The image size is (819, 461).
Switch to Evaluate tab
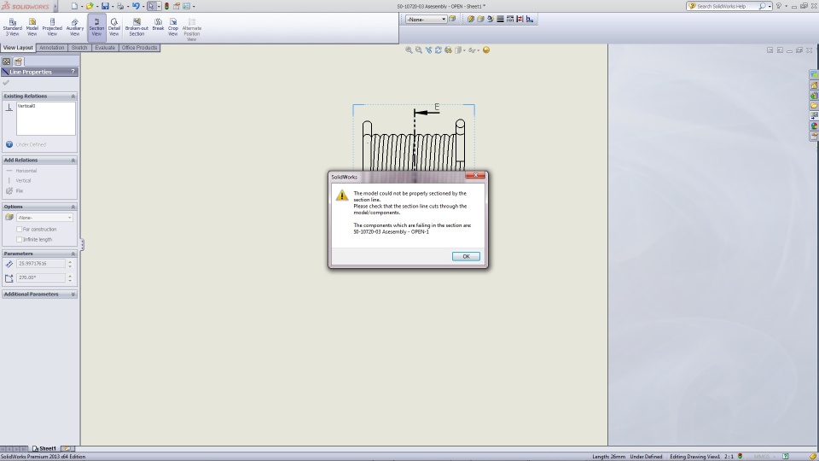(x=105, y=48)
